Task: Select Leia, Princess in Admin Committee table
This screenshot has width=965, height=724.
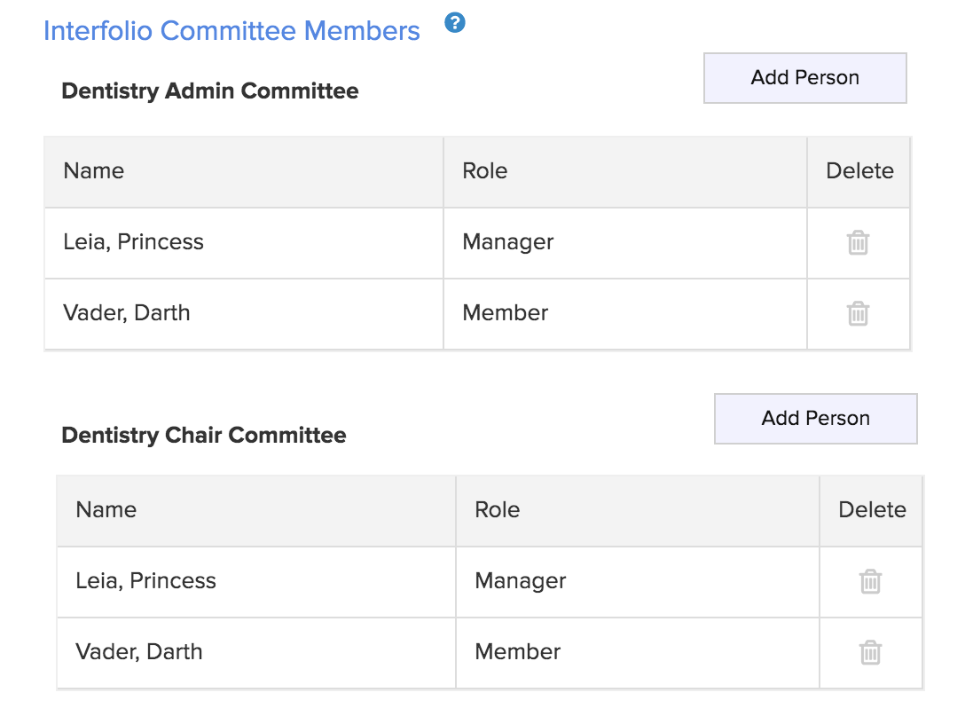Action: coord(134,242)
